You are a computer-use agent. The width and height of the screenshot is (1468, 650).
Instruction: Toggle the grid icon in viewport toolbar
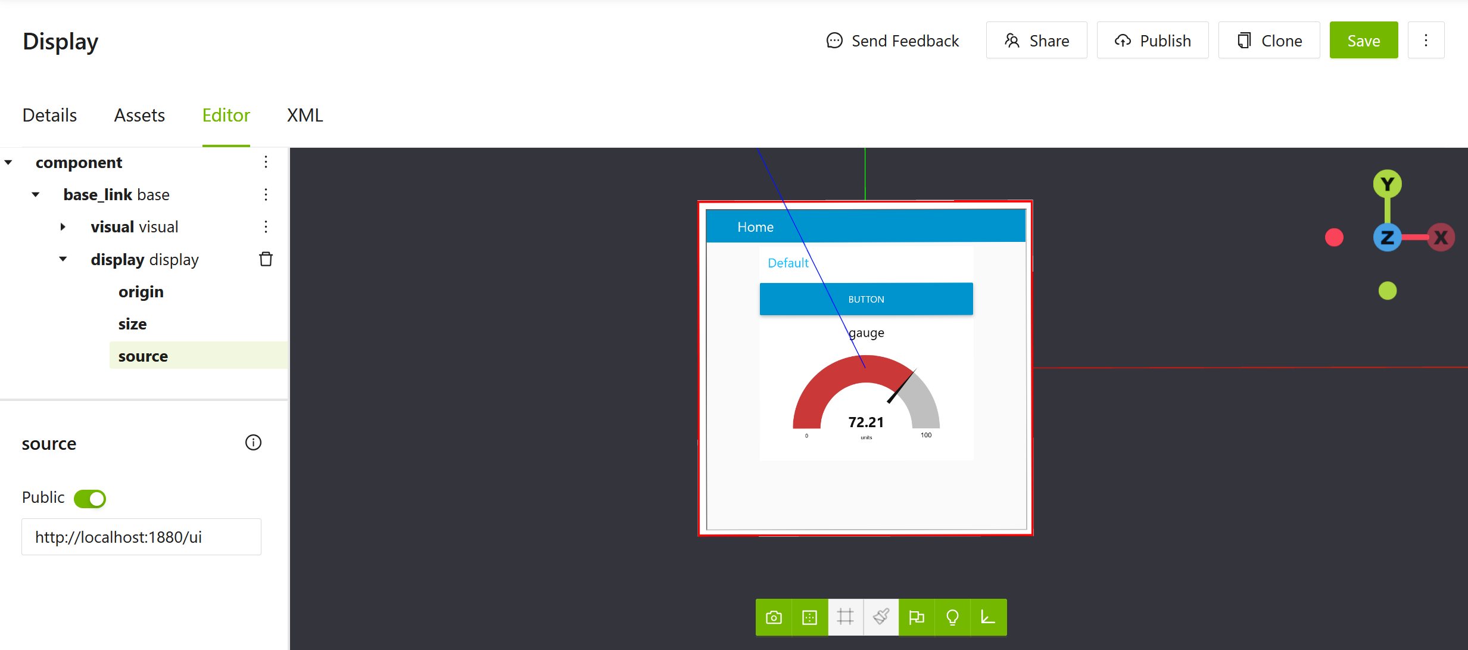point(845,617)
